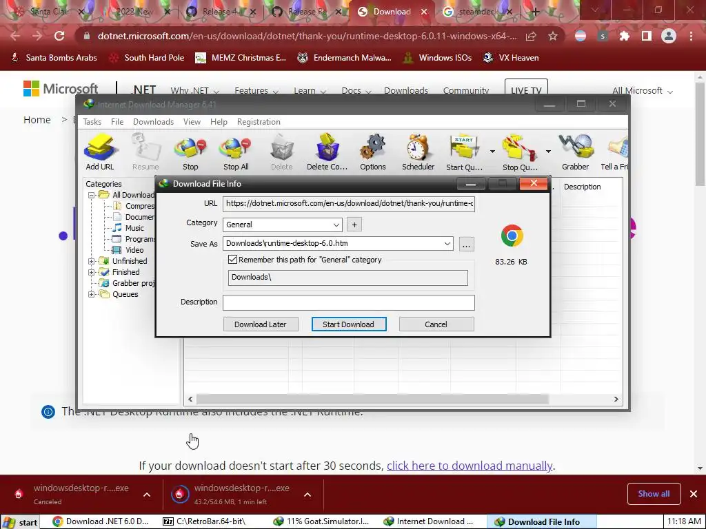Open the Downloads menu in IDM
706x529 pixels.
coord(153,122)
